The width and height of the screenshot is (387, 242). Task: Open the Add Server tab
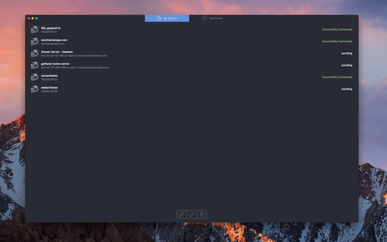[x=212, y=18]
